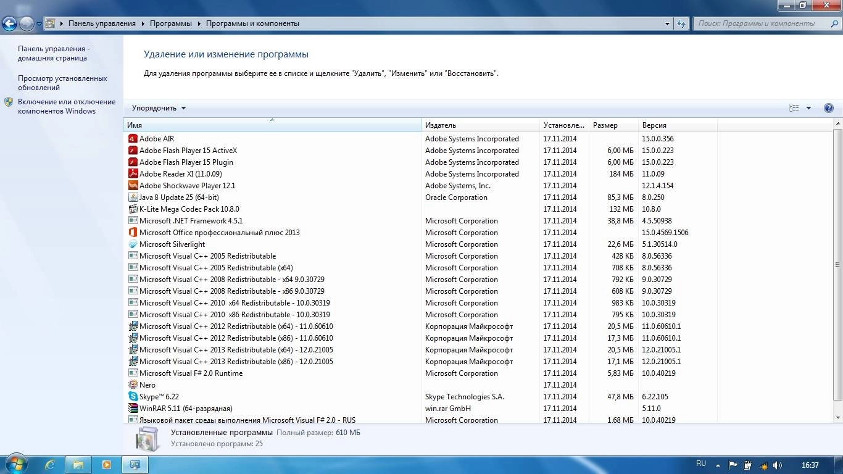The image size is (843, 474).
Task: Click Skype Technologies S.A. publisher cell
Action: 465,397
